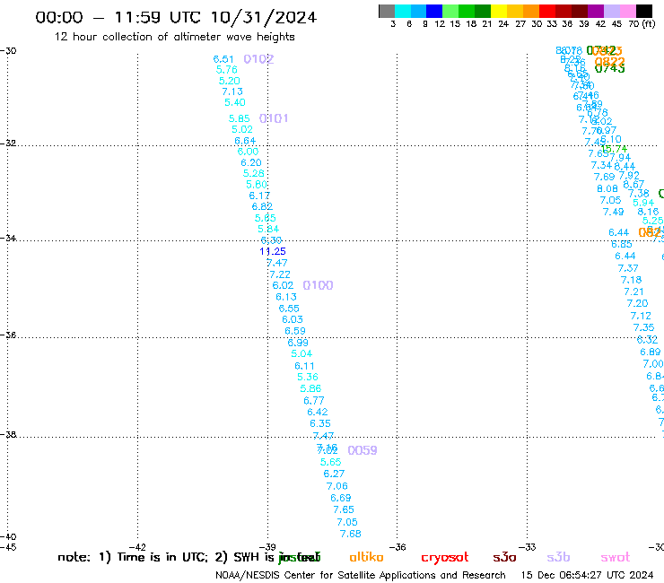Click the 6.82 wave height value

[x=263, y=206]
